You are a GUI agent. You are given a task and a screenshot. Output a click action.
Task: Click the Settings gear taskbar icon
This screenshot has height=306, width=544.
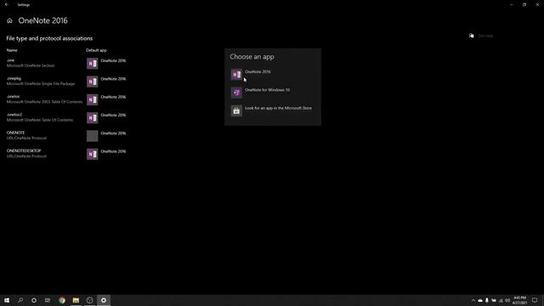[104, 300]
